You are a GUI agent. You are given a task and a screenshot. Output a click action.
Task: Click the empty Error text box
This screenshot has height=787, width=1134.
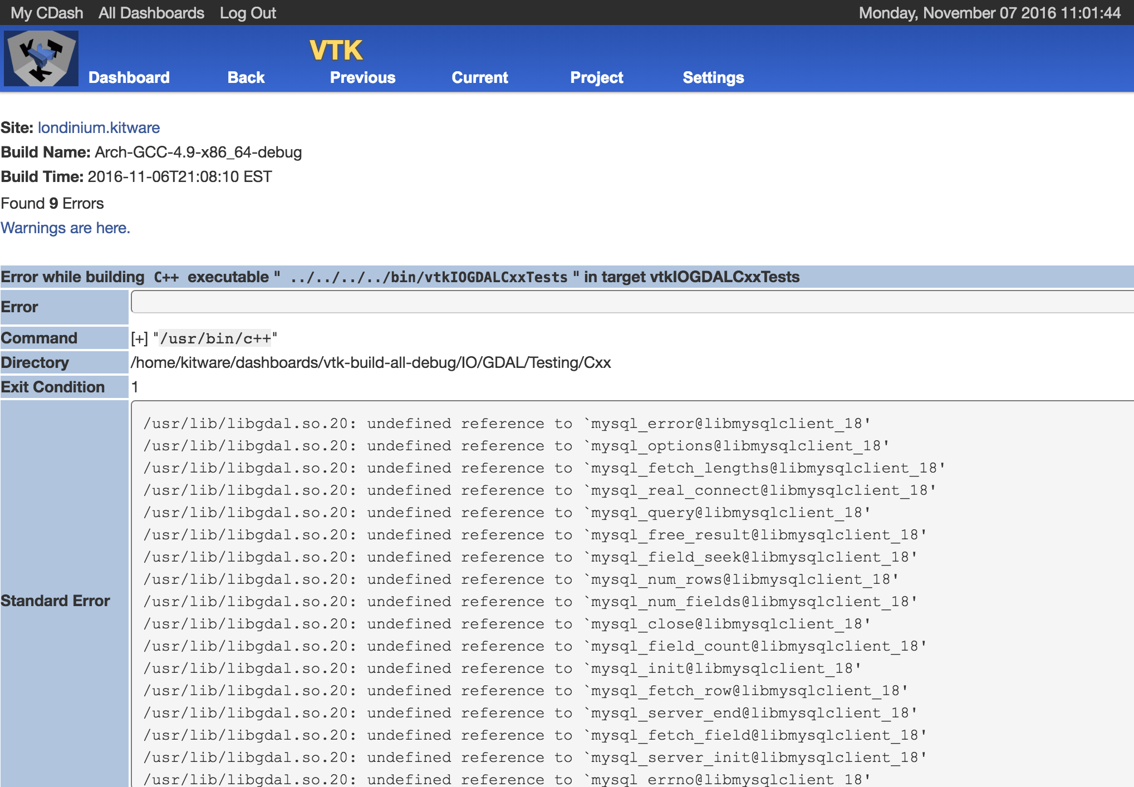click(x=632, y=302)
